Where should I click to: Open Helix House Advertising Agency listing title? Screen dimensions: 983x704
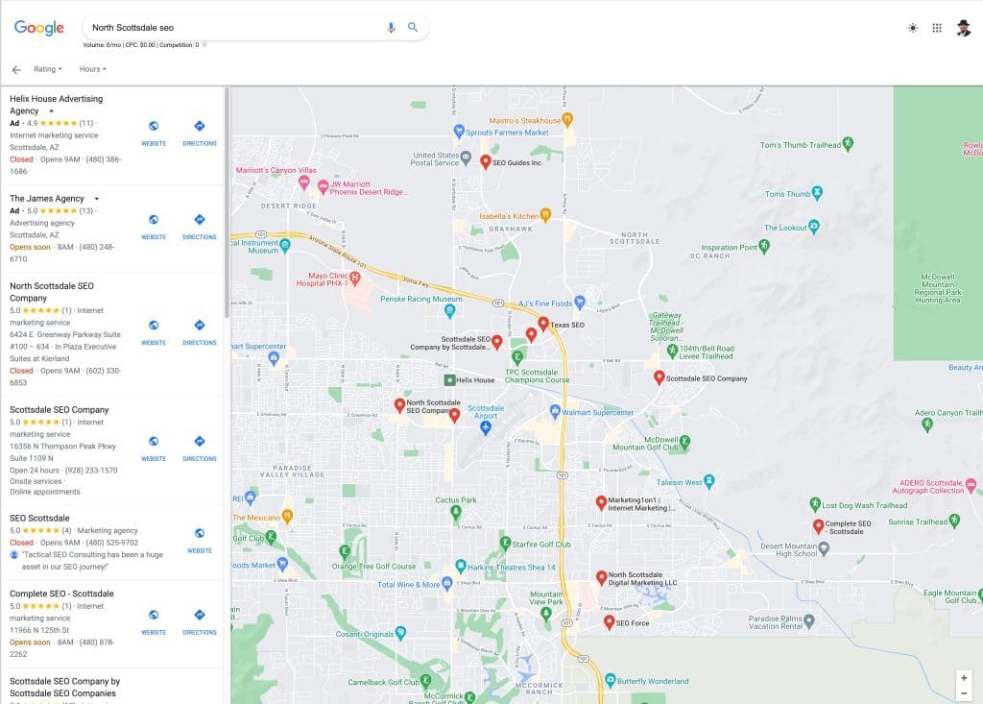[56, 105]
